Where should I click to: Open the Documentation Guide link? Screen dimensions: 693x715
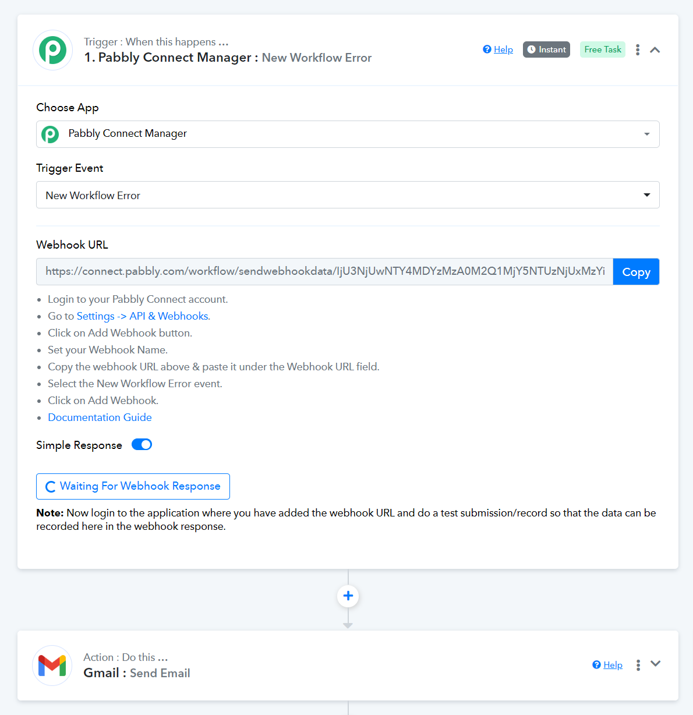tap(100, 417)
